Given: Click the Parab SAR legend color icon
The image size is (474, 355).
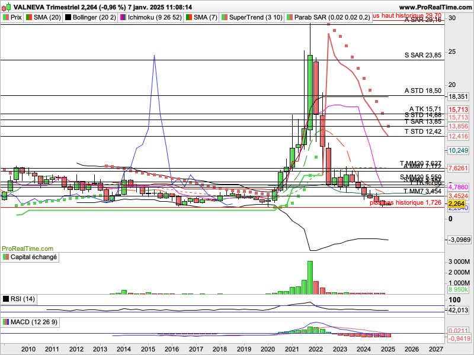Looking at the screenshot, I should [x=290, y=18].
